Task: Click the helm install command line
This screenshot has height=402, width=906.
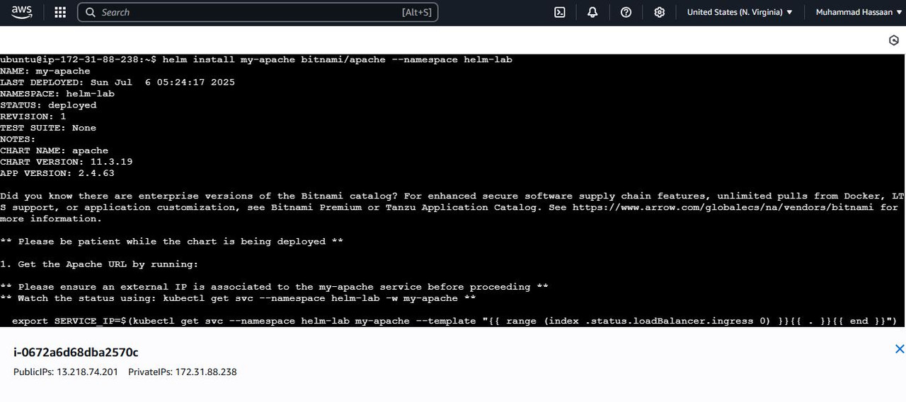Action: pos(256,60)
